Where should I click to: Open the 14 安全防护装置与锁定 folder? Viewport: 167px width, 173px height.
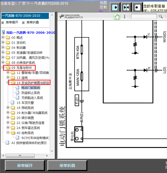tap(33, 83)
